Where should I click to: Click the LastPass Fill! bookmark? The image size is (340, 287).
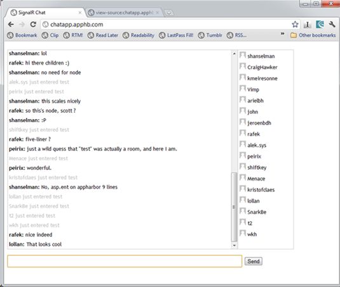(176, 35)
